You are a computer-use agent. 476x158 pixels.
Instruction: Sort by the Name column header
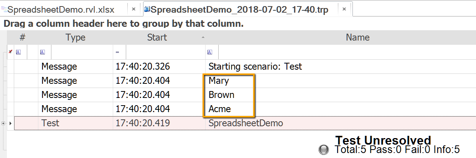[357, 37]
